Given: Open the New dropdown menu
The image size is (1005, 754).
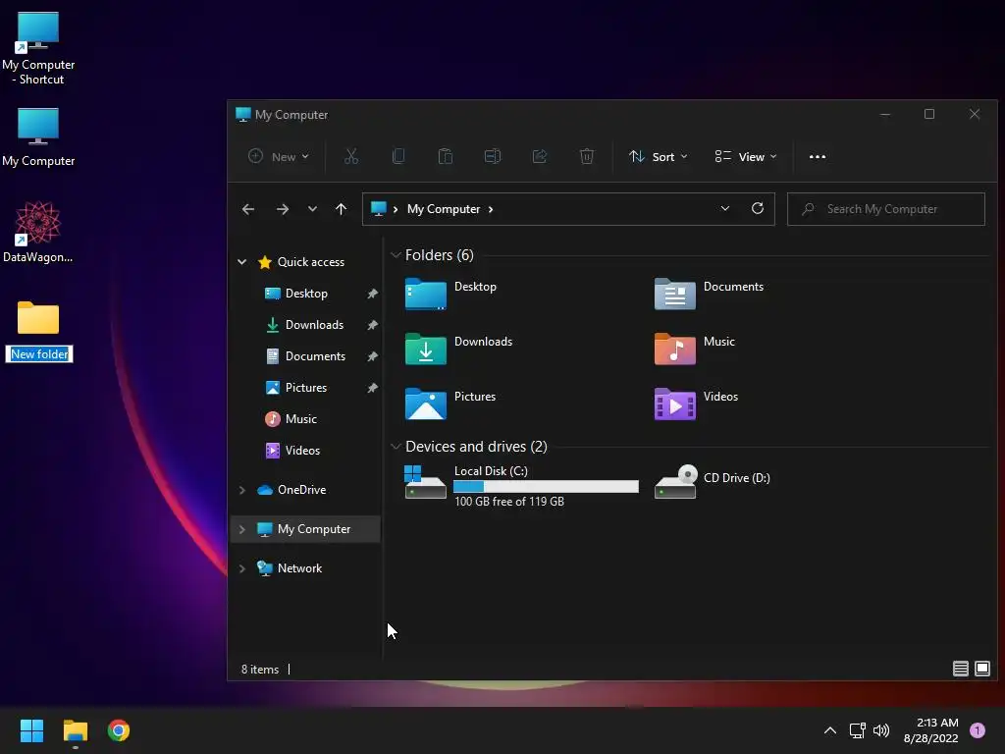Looking at the screenshot, I should tap(279, 156).
